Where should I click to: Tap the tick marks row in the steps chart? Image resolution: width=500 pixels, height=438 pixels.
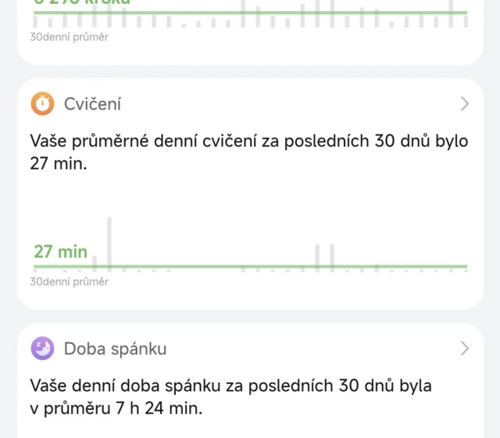click(x=234, y=22)
